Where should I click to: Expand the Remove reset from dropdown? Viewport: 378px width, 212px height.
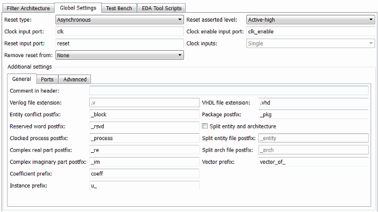[x=119, y=55]
